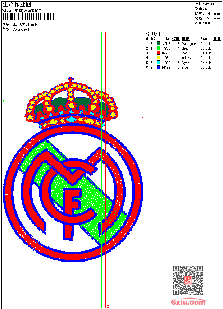The width and height of the screenshot is (223, 309).
Task: Click the scale value 0.88
Action: (x=208, y=23)
